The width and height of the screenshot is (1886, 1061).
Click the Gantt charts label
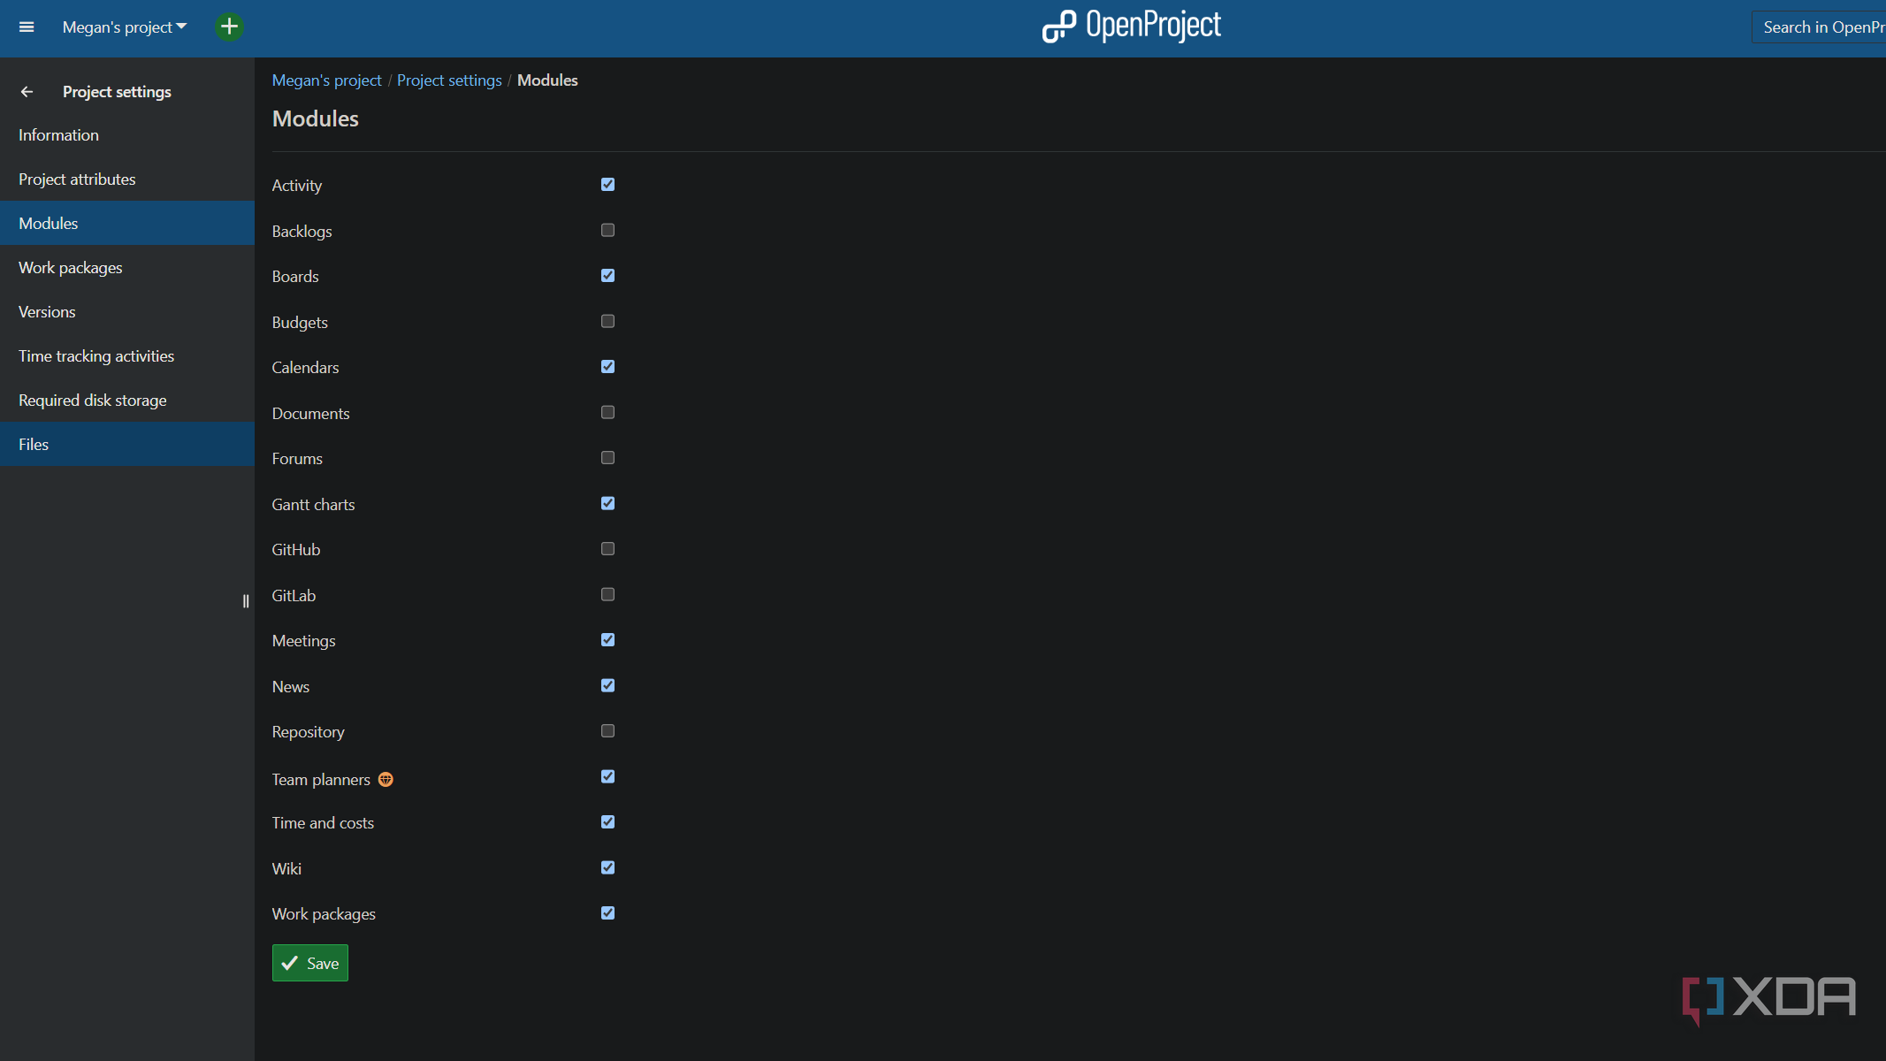point(313,504)
